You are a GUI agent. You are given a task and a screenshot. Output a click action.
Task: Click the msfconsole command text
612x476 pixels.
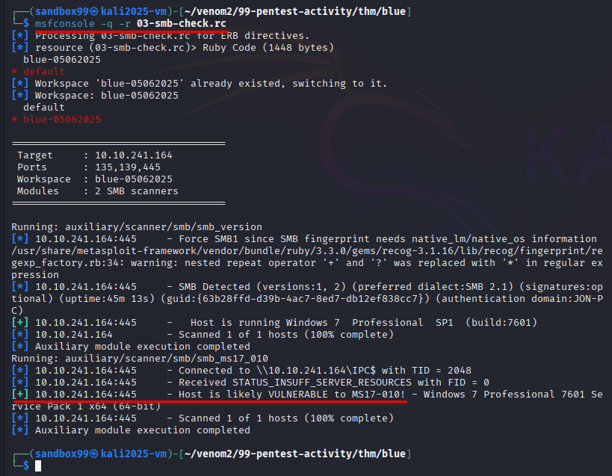(65, 24)
